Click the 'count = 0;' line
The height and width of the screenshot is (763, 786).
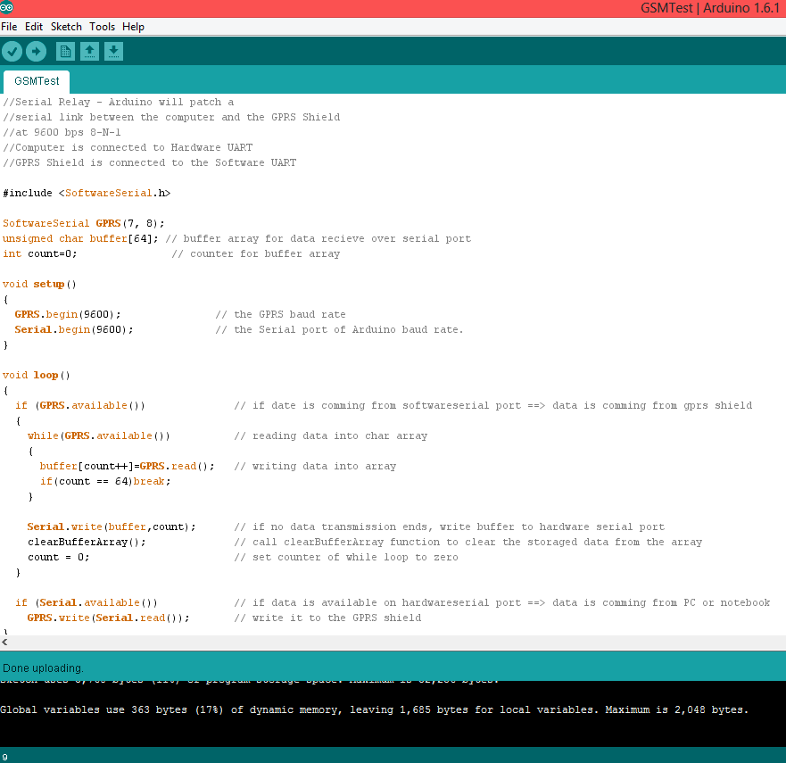point(58,557)
